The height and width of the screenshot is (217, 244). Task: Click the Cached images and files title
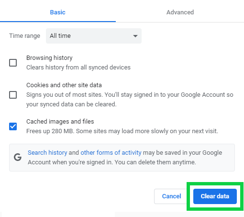(x=60, y=122)
